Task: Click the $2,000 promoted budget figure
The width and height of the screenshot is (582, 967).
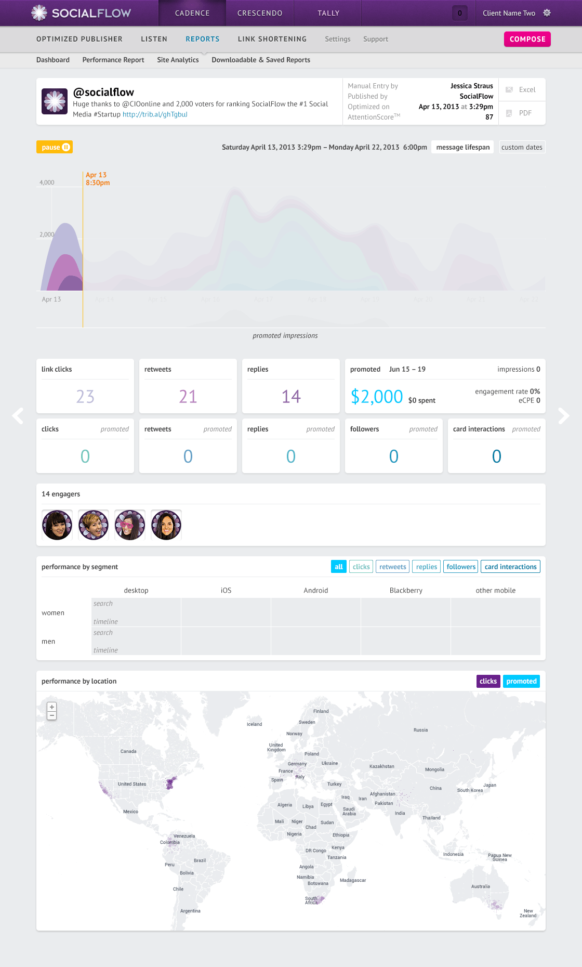Action: pyautogui.click(x=377, y=397)
